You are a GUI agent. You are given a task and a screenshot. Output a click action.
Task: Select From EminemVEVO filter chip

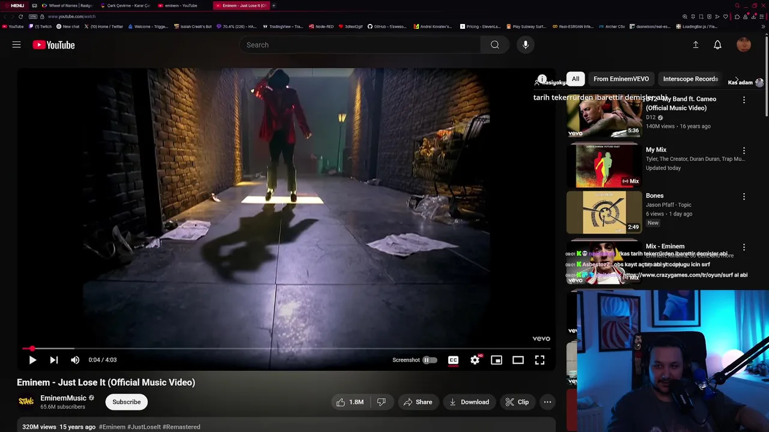click(621, 79)
